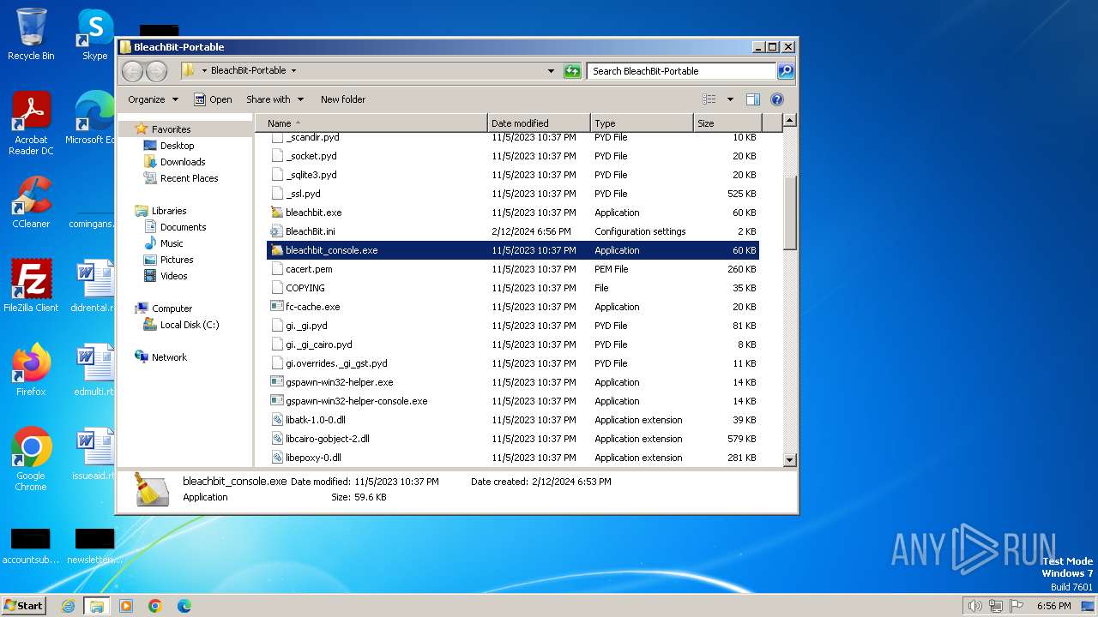
Task: Open the Share with dropdown
Action: (x=274, y=99)
